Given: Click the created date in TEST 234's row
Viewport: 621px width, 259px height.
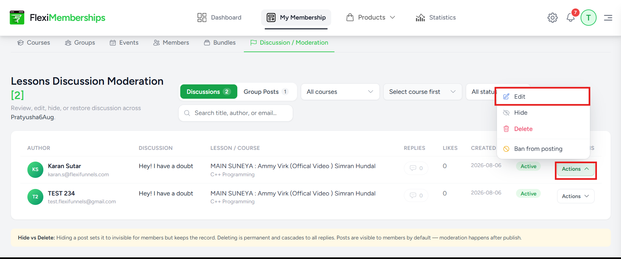Looking at the screenshot, I should click(486, 193).
